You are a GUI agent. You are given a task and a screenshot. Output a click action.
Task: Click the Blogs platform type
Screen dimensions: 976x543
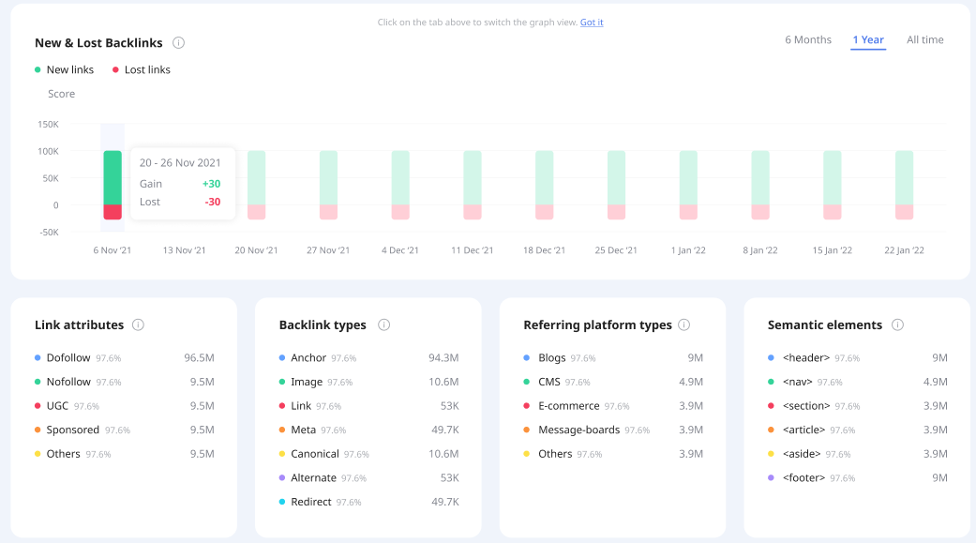(x=613, y=358)
